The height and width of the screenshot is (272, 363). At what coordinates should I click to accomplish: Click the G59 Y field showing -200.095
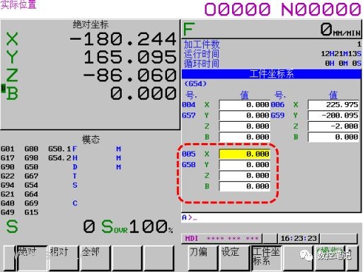(333, 115)
